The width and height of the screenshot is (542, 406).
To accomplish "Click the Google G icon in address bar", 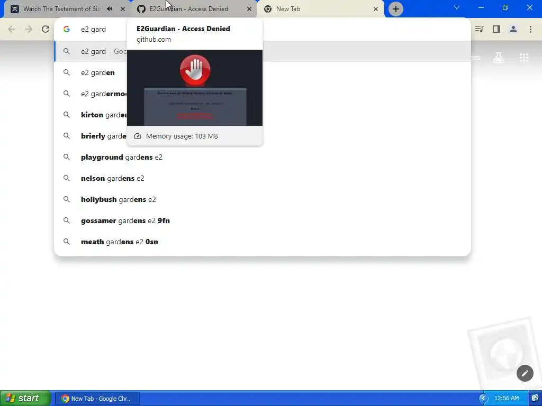I will point(67,30).
